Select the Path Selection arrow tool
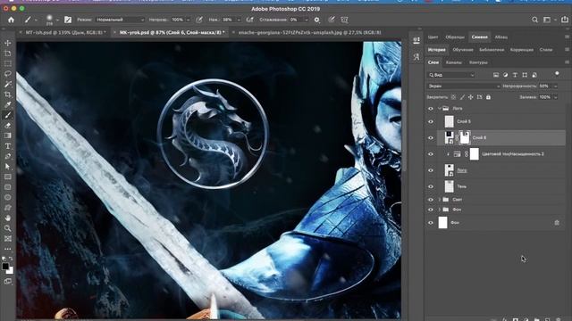Image resolution: width=572 pixels, height=321 pixels. click(8, 167)
